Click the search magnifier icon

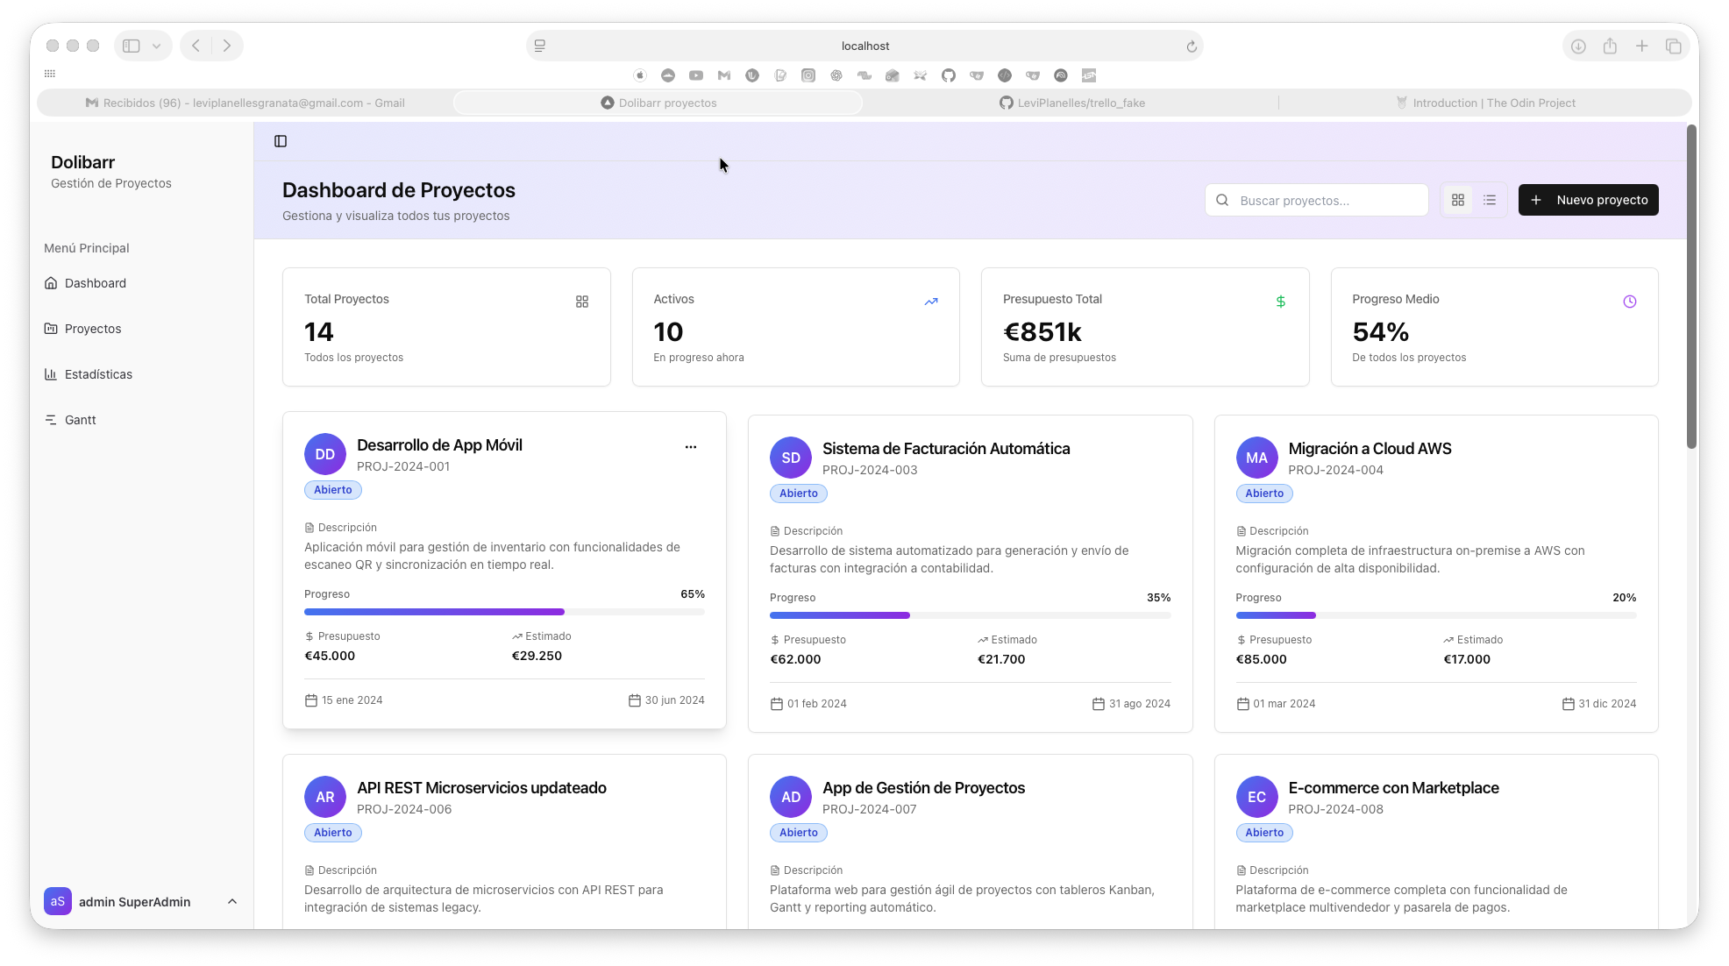tap(1222, 200)
